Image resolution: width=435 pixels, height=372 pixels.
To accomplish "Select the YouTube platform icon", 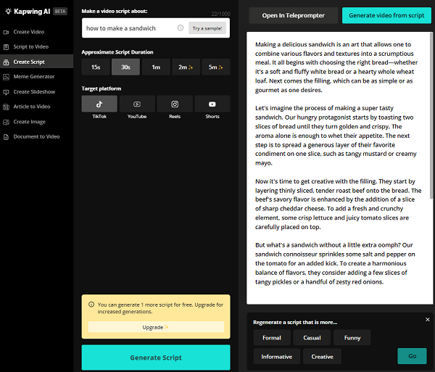I will (x=137, y=104).
